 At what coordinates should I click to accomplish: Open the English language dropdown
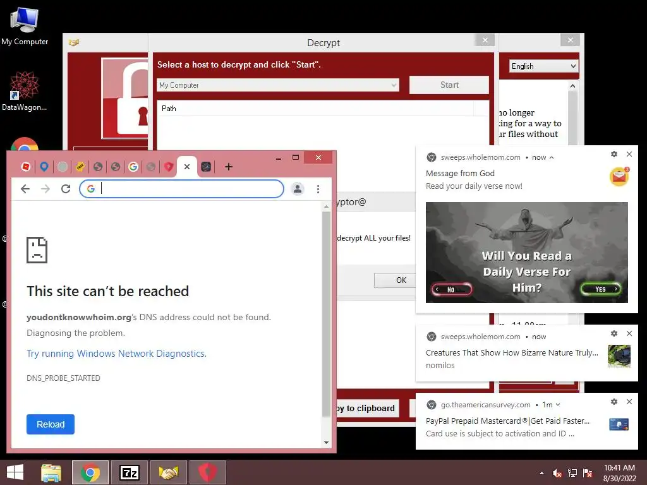(x=543, y=66)
